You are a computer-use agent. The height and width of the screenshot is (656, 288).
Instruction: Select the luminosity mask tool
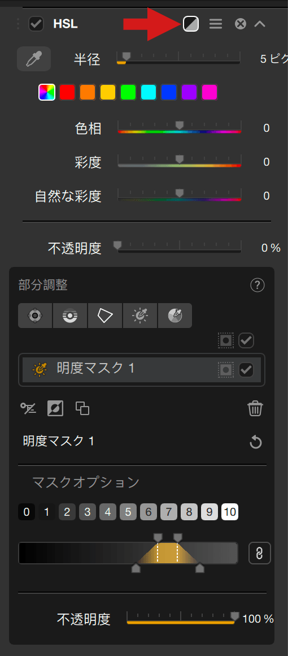click(140, 316)
